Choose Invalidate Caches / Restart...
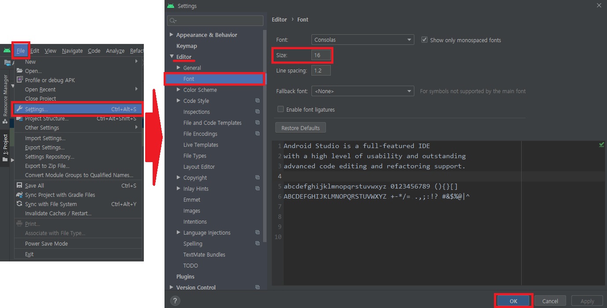607x308 pixels. click(x=78, y=213)
